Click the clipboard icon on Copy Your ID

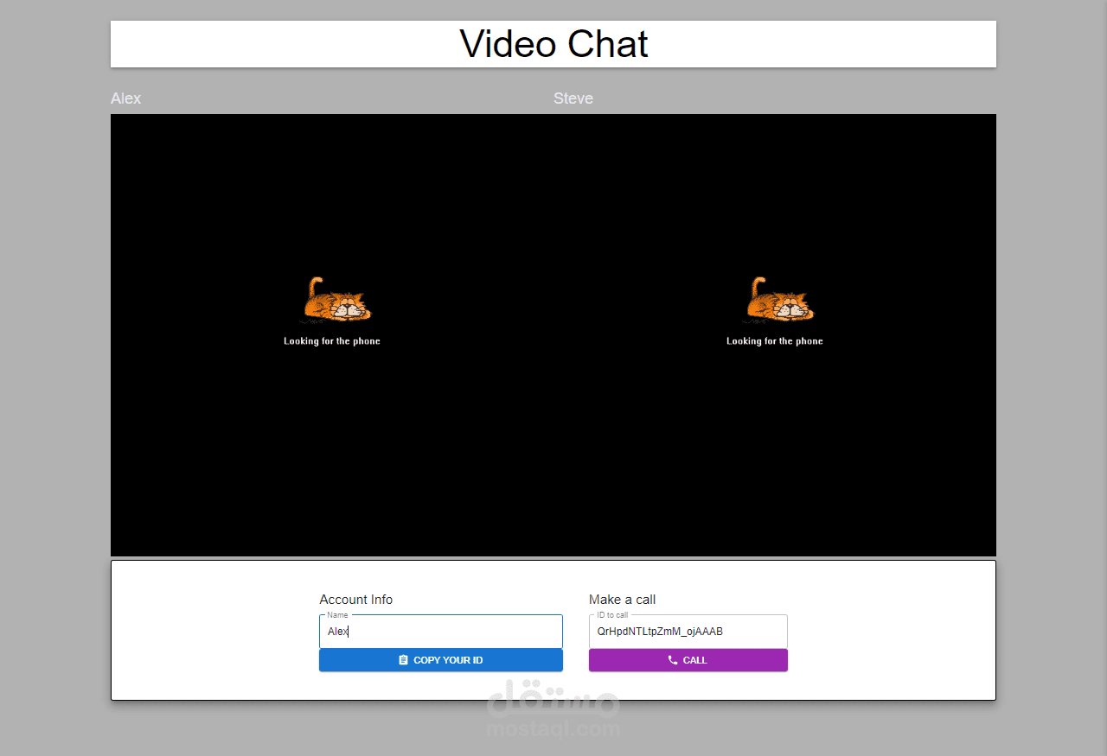(x=403, y=659)
